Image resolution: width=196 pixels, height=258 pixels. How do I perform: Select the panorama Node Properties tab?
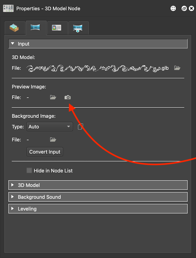[x=36, y=28]
